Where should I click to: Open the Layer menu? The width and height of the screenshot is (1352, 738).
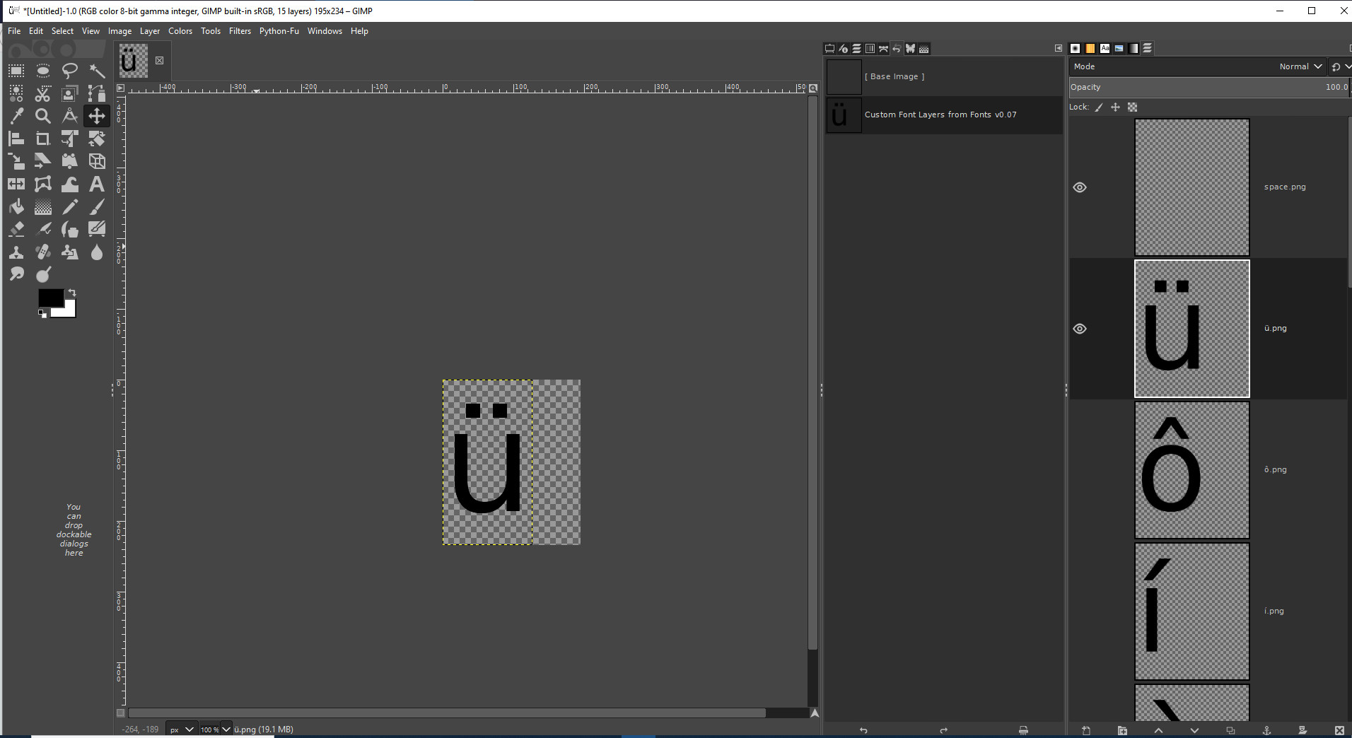[150, 31]
